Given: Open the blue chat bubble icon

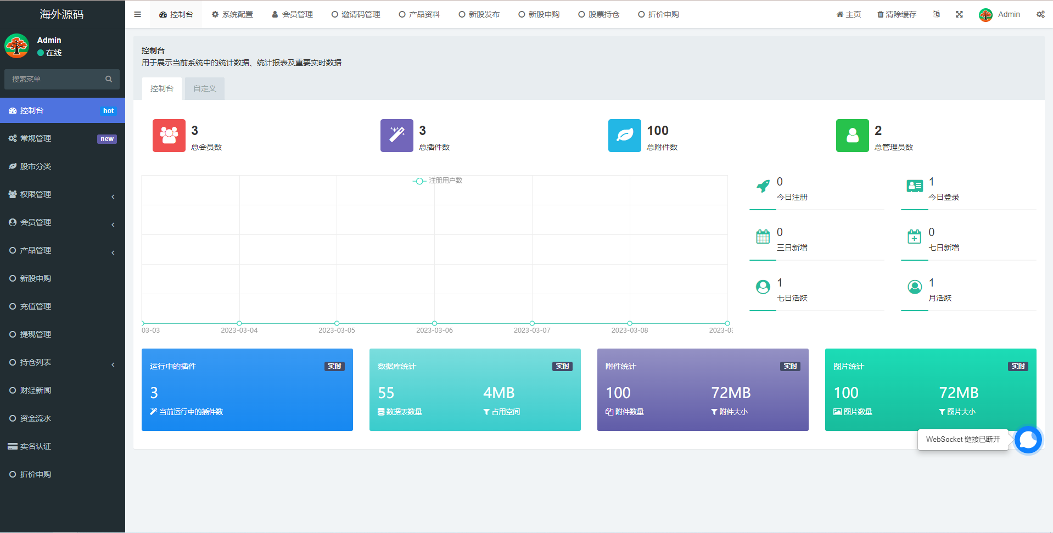Looking at the screenshot, I should point(1028,440).
